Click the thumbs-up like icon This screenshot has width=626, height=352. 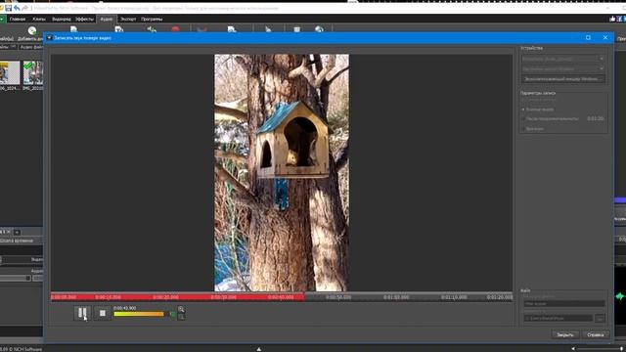click(612, 19)
